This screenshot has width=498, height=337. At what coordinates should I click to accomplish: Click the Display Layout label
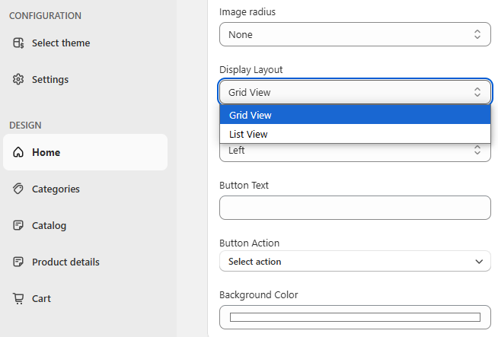click(x=251, y=69)
